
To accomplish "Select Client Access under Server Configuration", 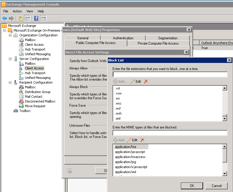I will coord(34,68).
